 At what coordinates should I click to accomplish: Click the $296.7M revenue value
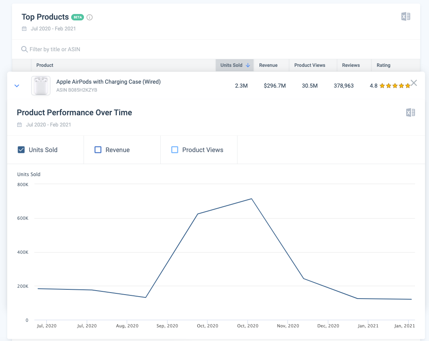275,86
